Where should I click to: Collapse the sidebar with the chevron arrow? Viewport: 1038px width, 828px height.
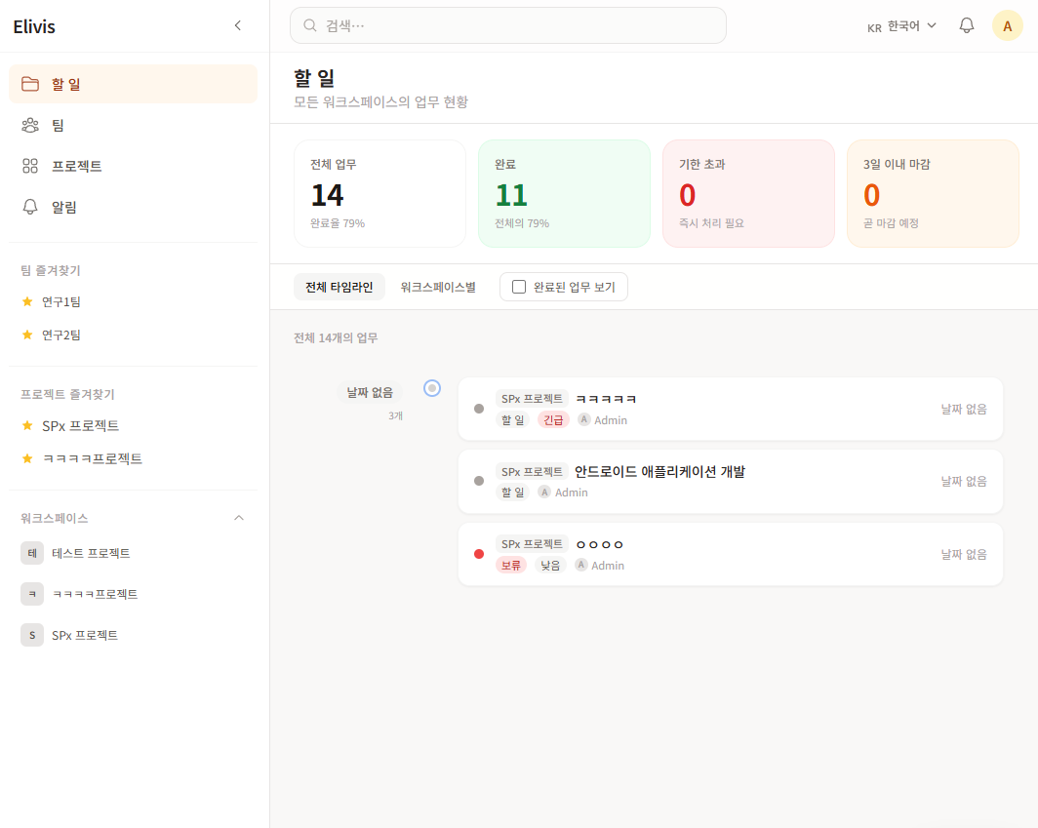coord(237,25)
